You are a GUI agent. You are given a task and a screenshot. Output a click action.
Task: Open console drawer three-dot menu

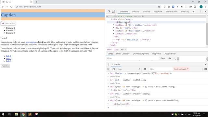109,64
